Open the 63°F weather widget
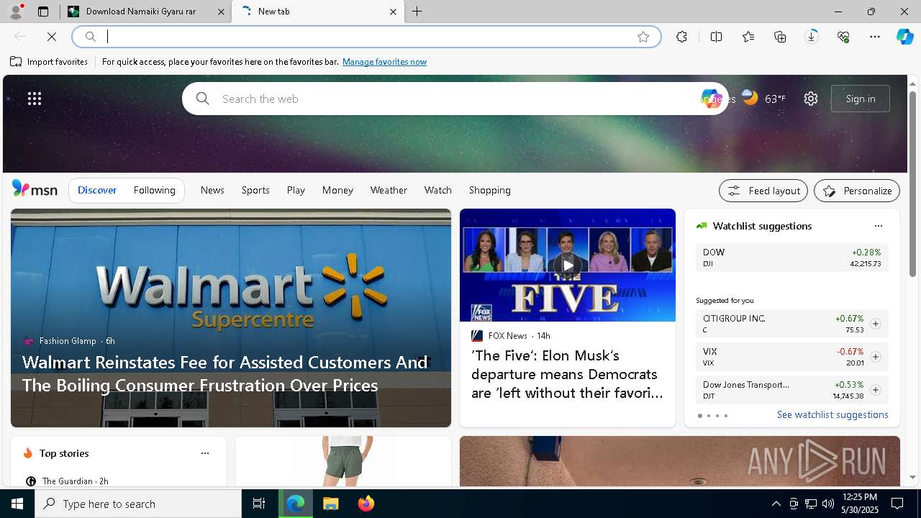This screenshot has height=518, width=921. point(763,99)
